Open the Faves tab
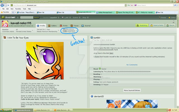179x112 pixels. 74,26
